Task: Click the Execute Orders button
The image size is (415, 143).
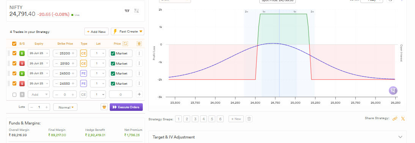Action: pos(126,107)
